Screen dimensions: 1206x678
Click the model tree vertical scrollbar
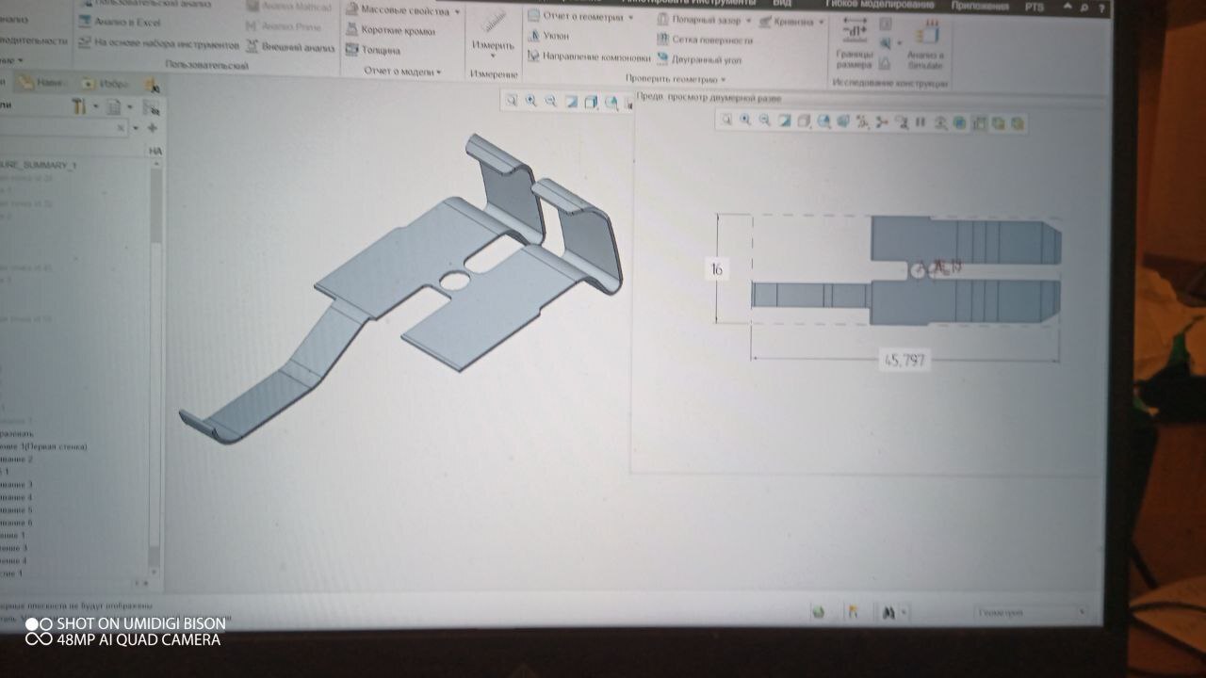(x=155, y=365)
